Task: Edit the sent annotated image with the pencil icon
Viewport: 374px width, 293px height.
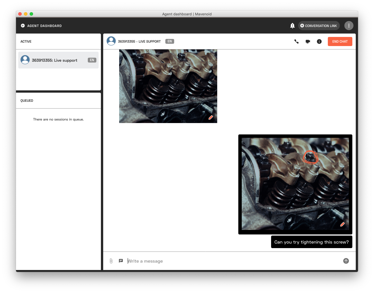Action: click(x=342, y=224)
